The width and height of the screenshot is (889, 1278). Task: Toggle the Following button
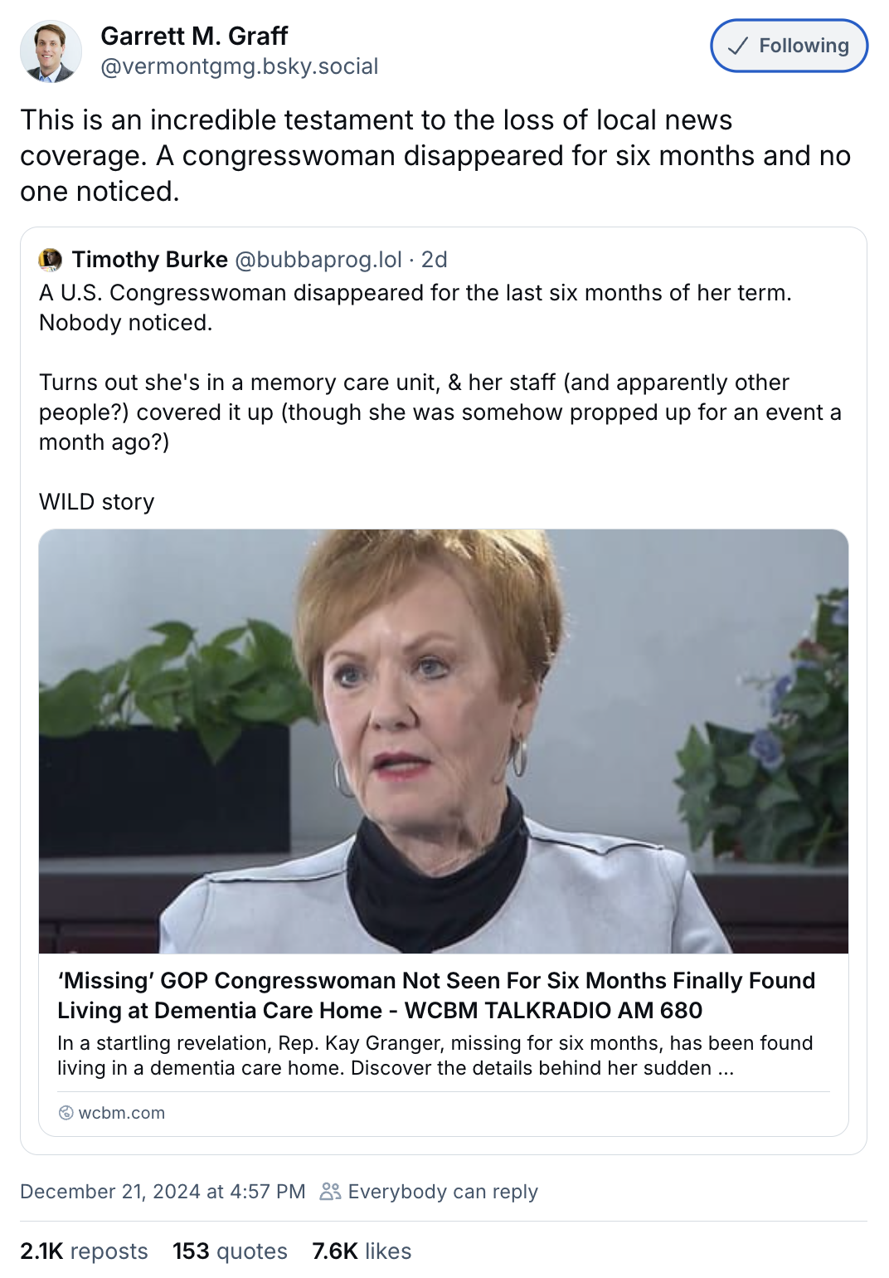click(789, 46)
